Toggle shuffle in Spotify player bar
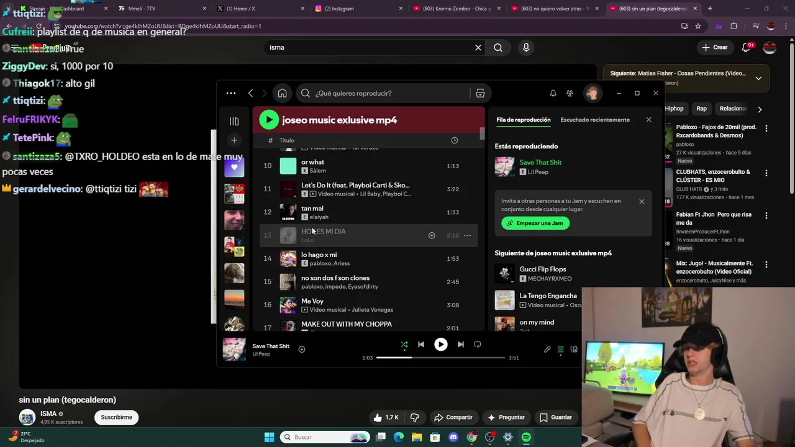Viewport: 795px width, 447px height. [404, 345]
